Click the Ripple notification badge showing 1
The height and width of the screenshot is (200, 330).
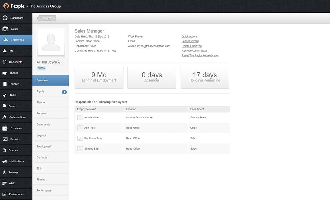(64, 92)
